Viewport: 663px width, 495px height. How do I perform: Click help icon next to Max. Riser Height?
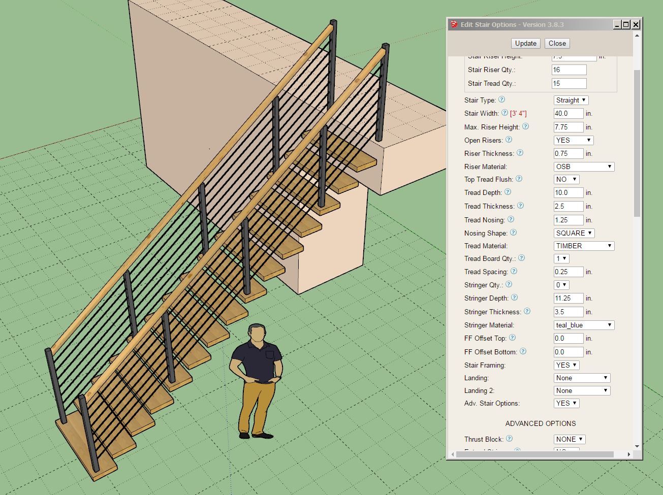click(x=525, y=126)
